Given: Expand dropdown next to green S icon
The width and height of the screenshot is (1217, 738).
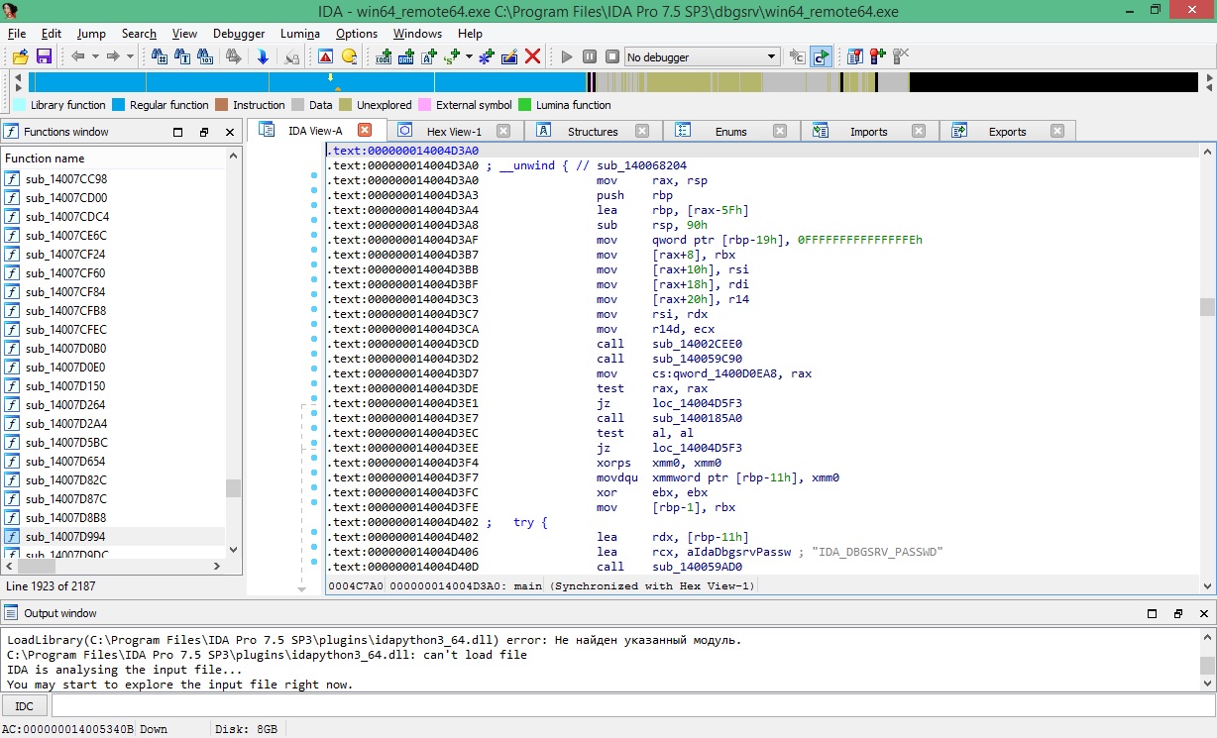Looking at the screenshot, I should point(469,57).
